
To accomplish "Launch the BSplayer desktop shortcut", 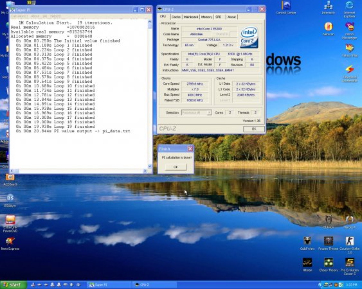I will pyautogui.click(x=10, y=200).
